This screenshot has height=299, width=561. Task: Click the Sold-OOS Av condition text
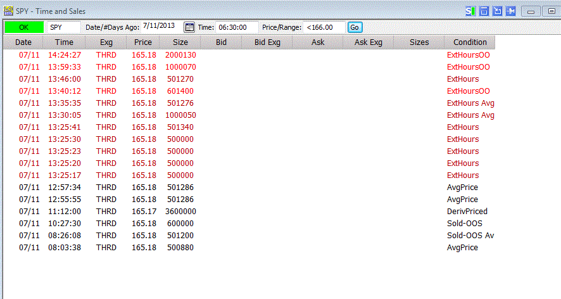tap(470, 236)
